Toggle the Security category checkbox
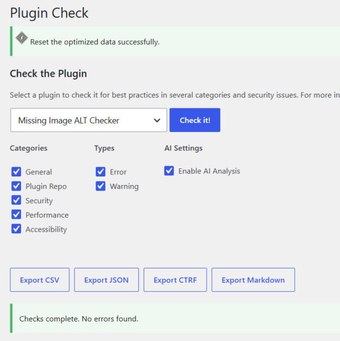This screenshot has height=341, width=340. [x=16, y=200]
